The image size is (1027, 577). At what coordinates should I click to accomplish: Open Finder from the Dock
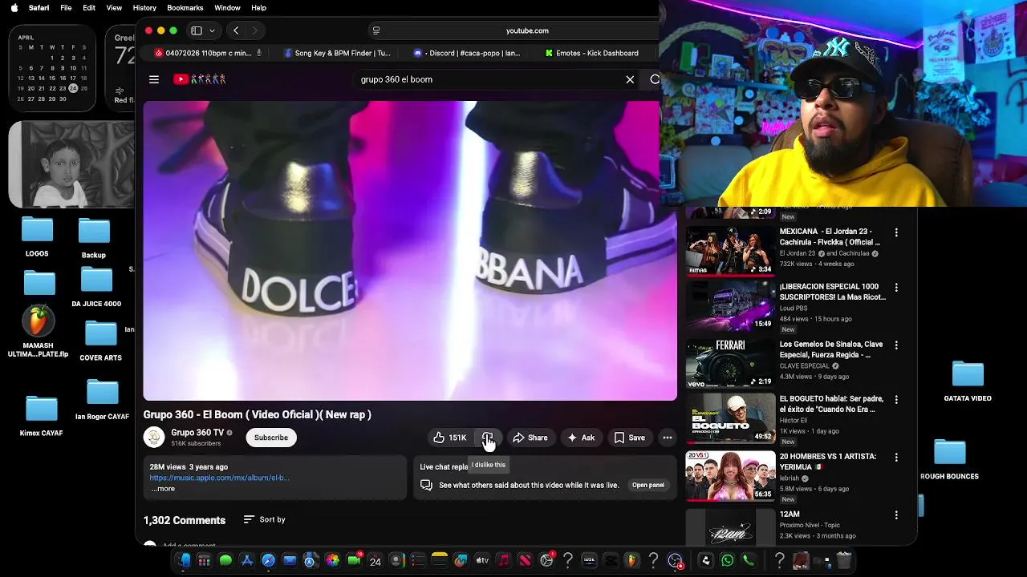point(184,560)
